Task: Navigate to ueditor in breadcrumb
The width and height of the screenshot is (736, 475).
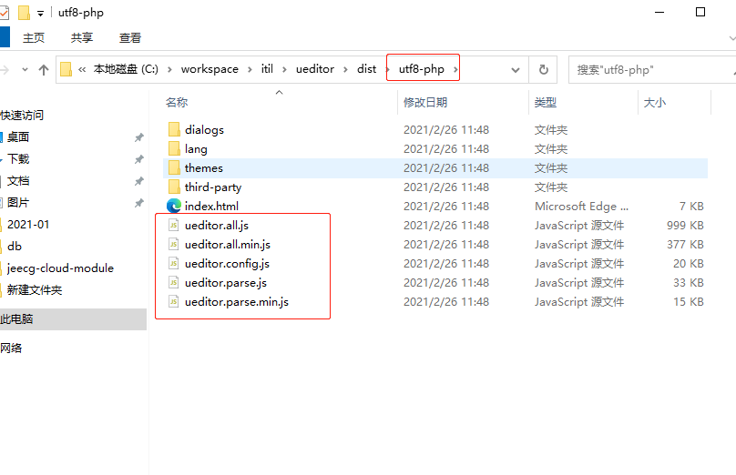Action: (x=315, y=69)
